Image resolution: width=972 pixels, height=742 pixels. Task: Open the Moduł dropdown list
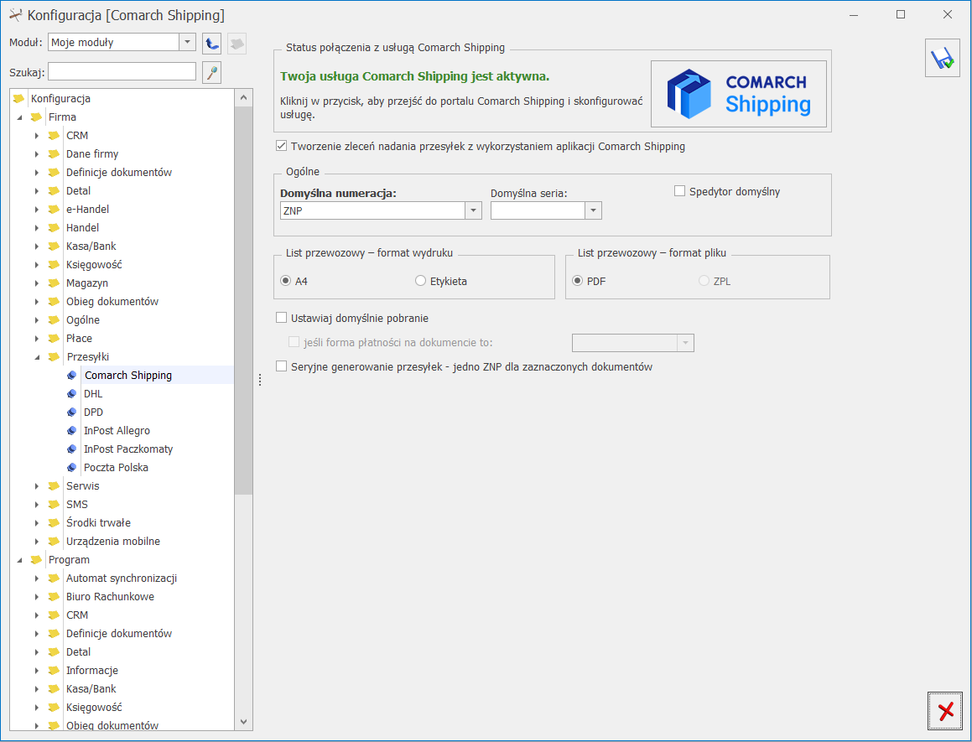tap(187, 42)
